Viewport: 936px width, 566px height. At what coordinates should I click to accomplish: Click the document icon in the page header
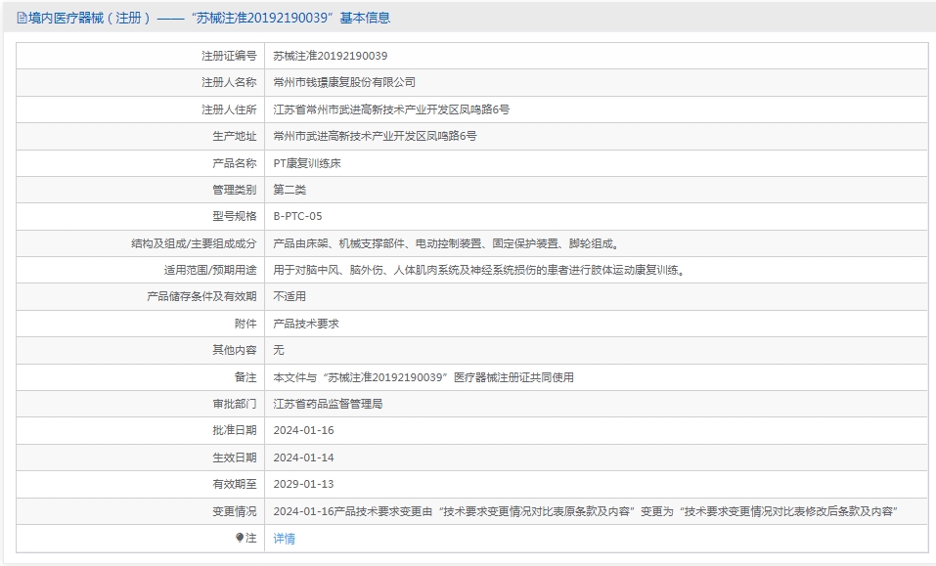click(x=22, y=18)
